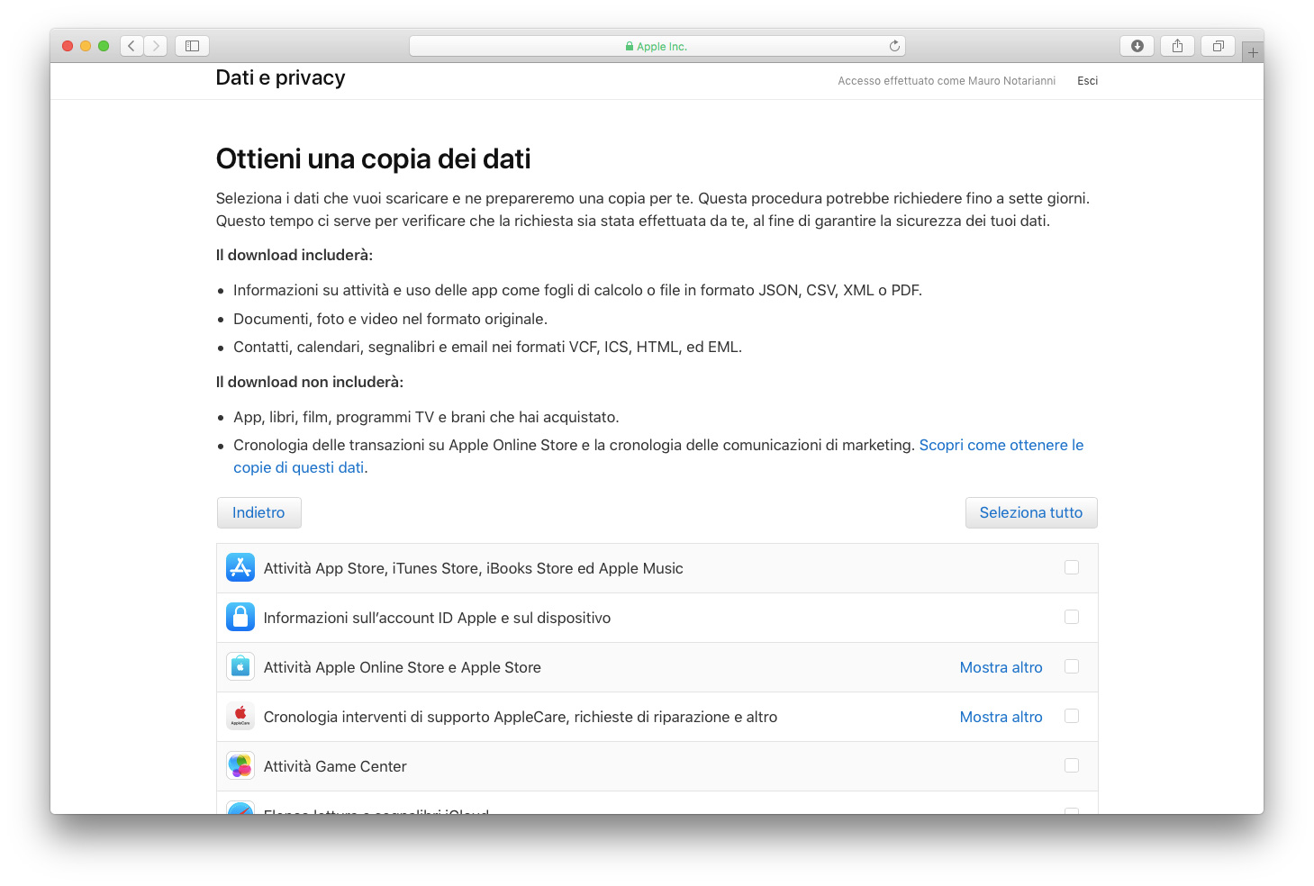Click the Seleziona tutto button
The height and width of the screenshot is (886, 1314).
click(1031, 512)
